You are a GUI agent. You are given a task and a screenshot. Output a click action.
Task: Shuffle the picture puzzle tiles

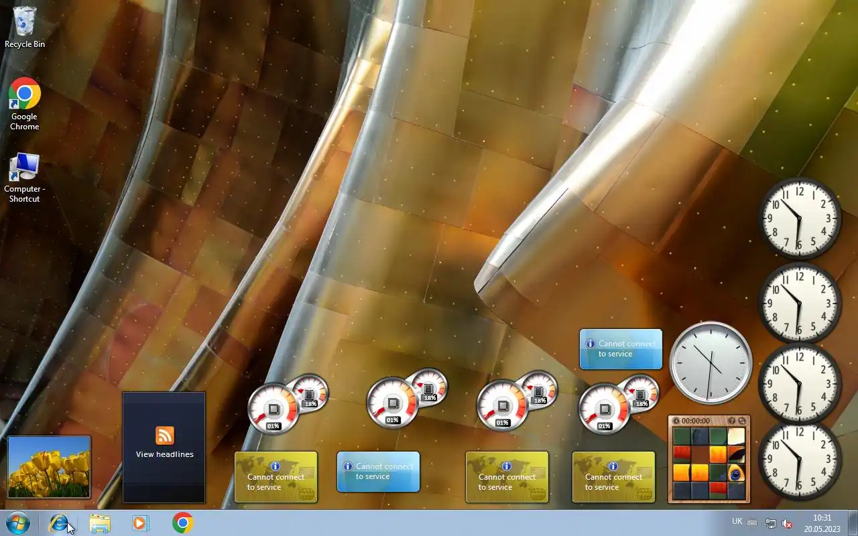(x=742, y=421)
